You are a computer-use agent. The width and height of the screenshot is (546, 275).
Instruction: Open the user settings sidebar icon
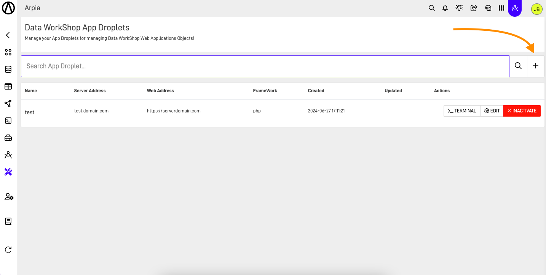click(9, 197)
